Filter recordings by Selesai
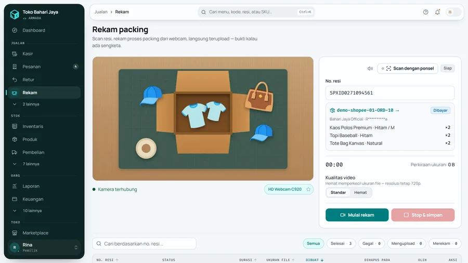Screen dimensions: 468x263 pos(341,244)
